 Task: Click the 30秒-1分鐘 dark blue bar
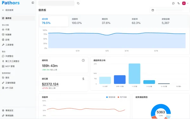pos(120,80)
